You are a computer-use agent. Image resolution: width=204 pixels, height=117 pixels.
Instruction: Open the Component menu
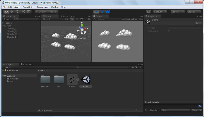click(43, 7)
